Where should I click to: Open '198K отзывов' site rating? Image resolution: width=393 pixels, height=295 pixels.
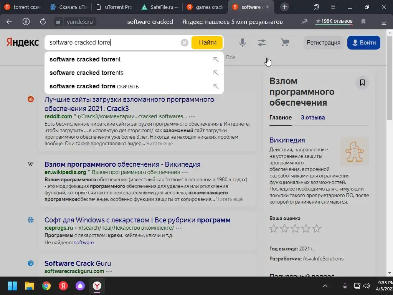[x=334, y=22]
